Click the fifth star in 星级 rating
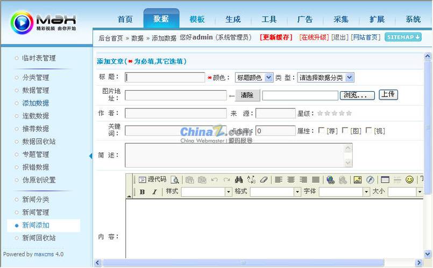The width and height of the screenshot is (433, 268). [349, 113]
